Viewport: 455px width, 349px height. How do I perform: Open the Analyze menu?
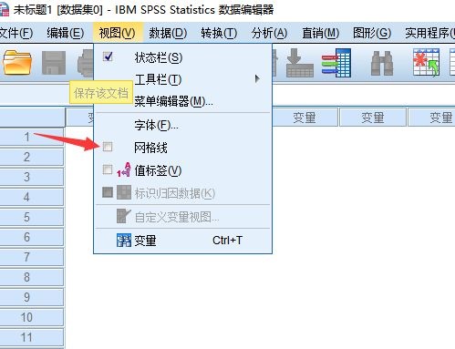tap(269, 33)
